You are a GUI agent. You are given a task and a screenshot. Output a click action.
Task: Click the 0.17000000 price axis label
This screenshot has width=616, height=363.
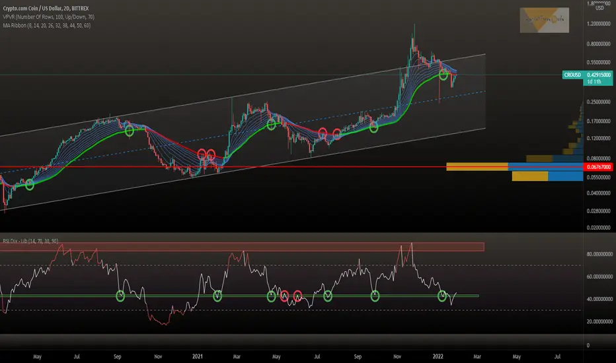pos(599,121)
